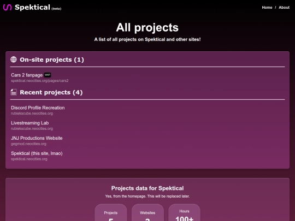Open the About navigation link
The image size is (295, 221).
[x=284, y=8]
